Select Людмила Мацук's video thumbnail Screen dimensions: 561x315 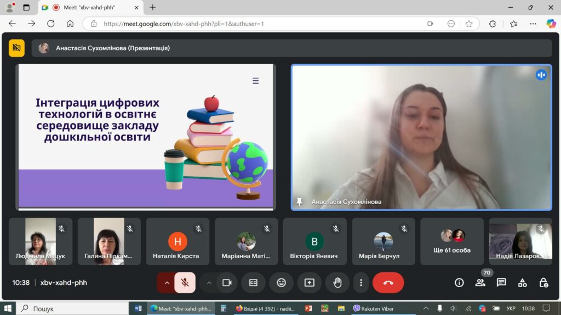tap(41, 242)
